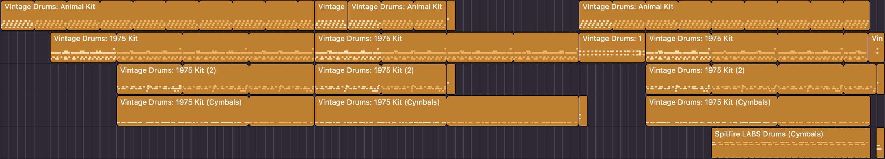Image resolution: width=885 pixels, height=159 pixels.
Task: Select the rightmost 1975 Kit (Cymbals) region
Action: click(x=758, y=111)
